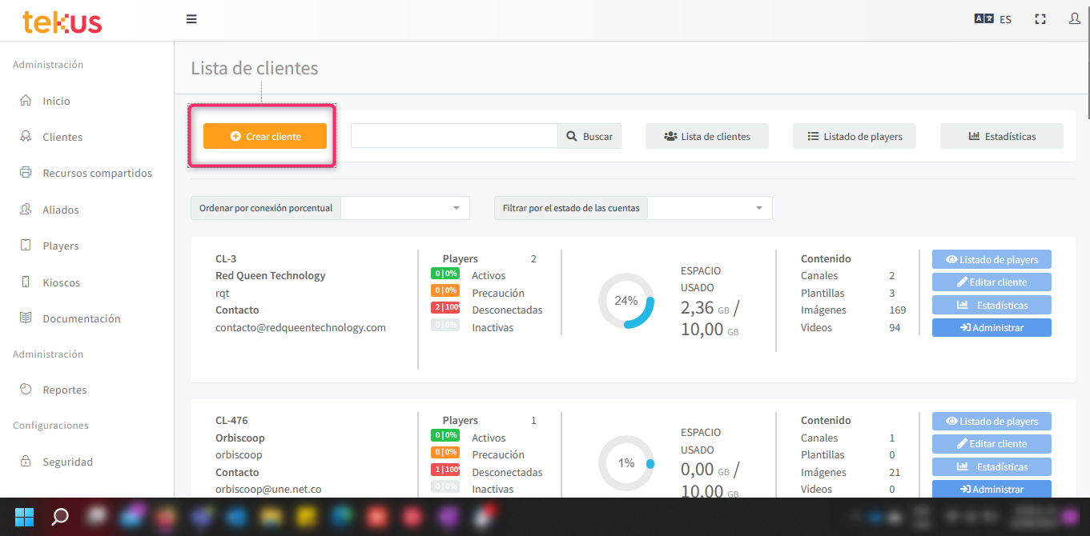Image resolution: width=1090 pixels, height=536 pixels.
Task: Click the Buscar search button
Action: click(x=589, y=136)
